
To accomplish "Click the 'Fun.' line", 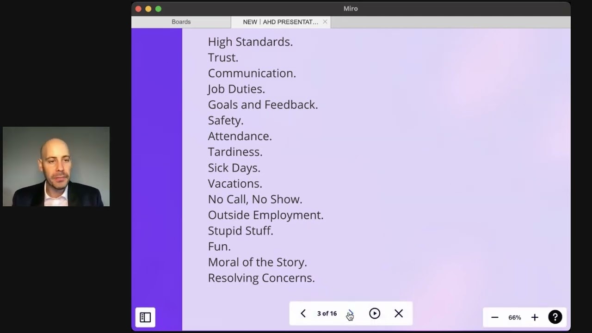I will (x=219, y=246).
